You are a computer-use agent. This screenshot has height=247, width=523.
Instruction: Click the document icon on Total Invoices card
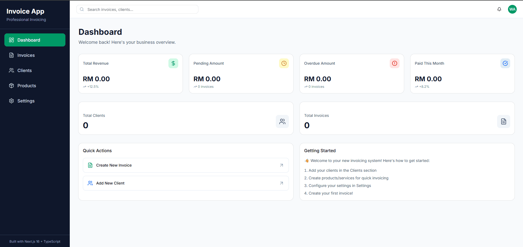pyautogui.click(x=503, y=121)
